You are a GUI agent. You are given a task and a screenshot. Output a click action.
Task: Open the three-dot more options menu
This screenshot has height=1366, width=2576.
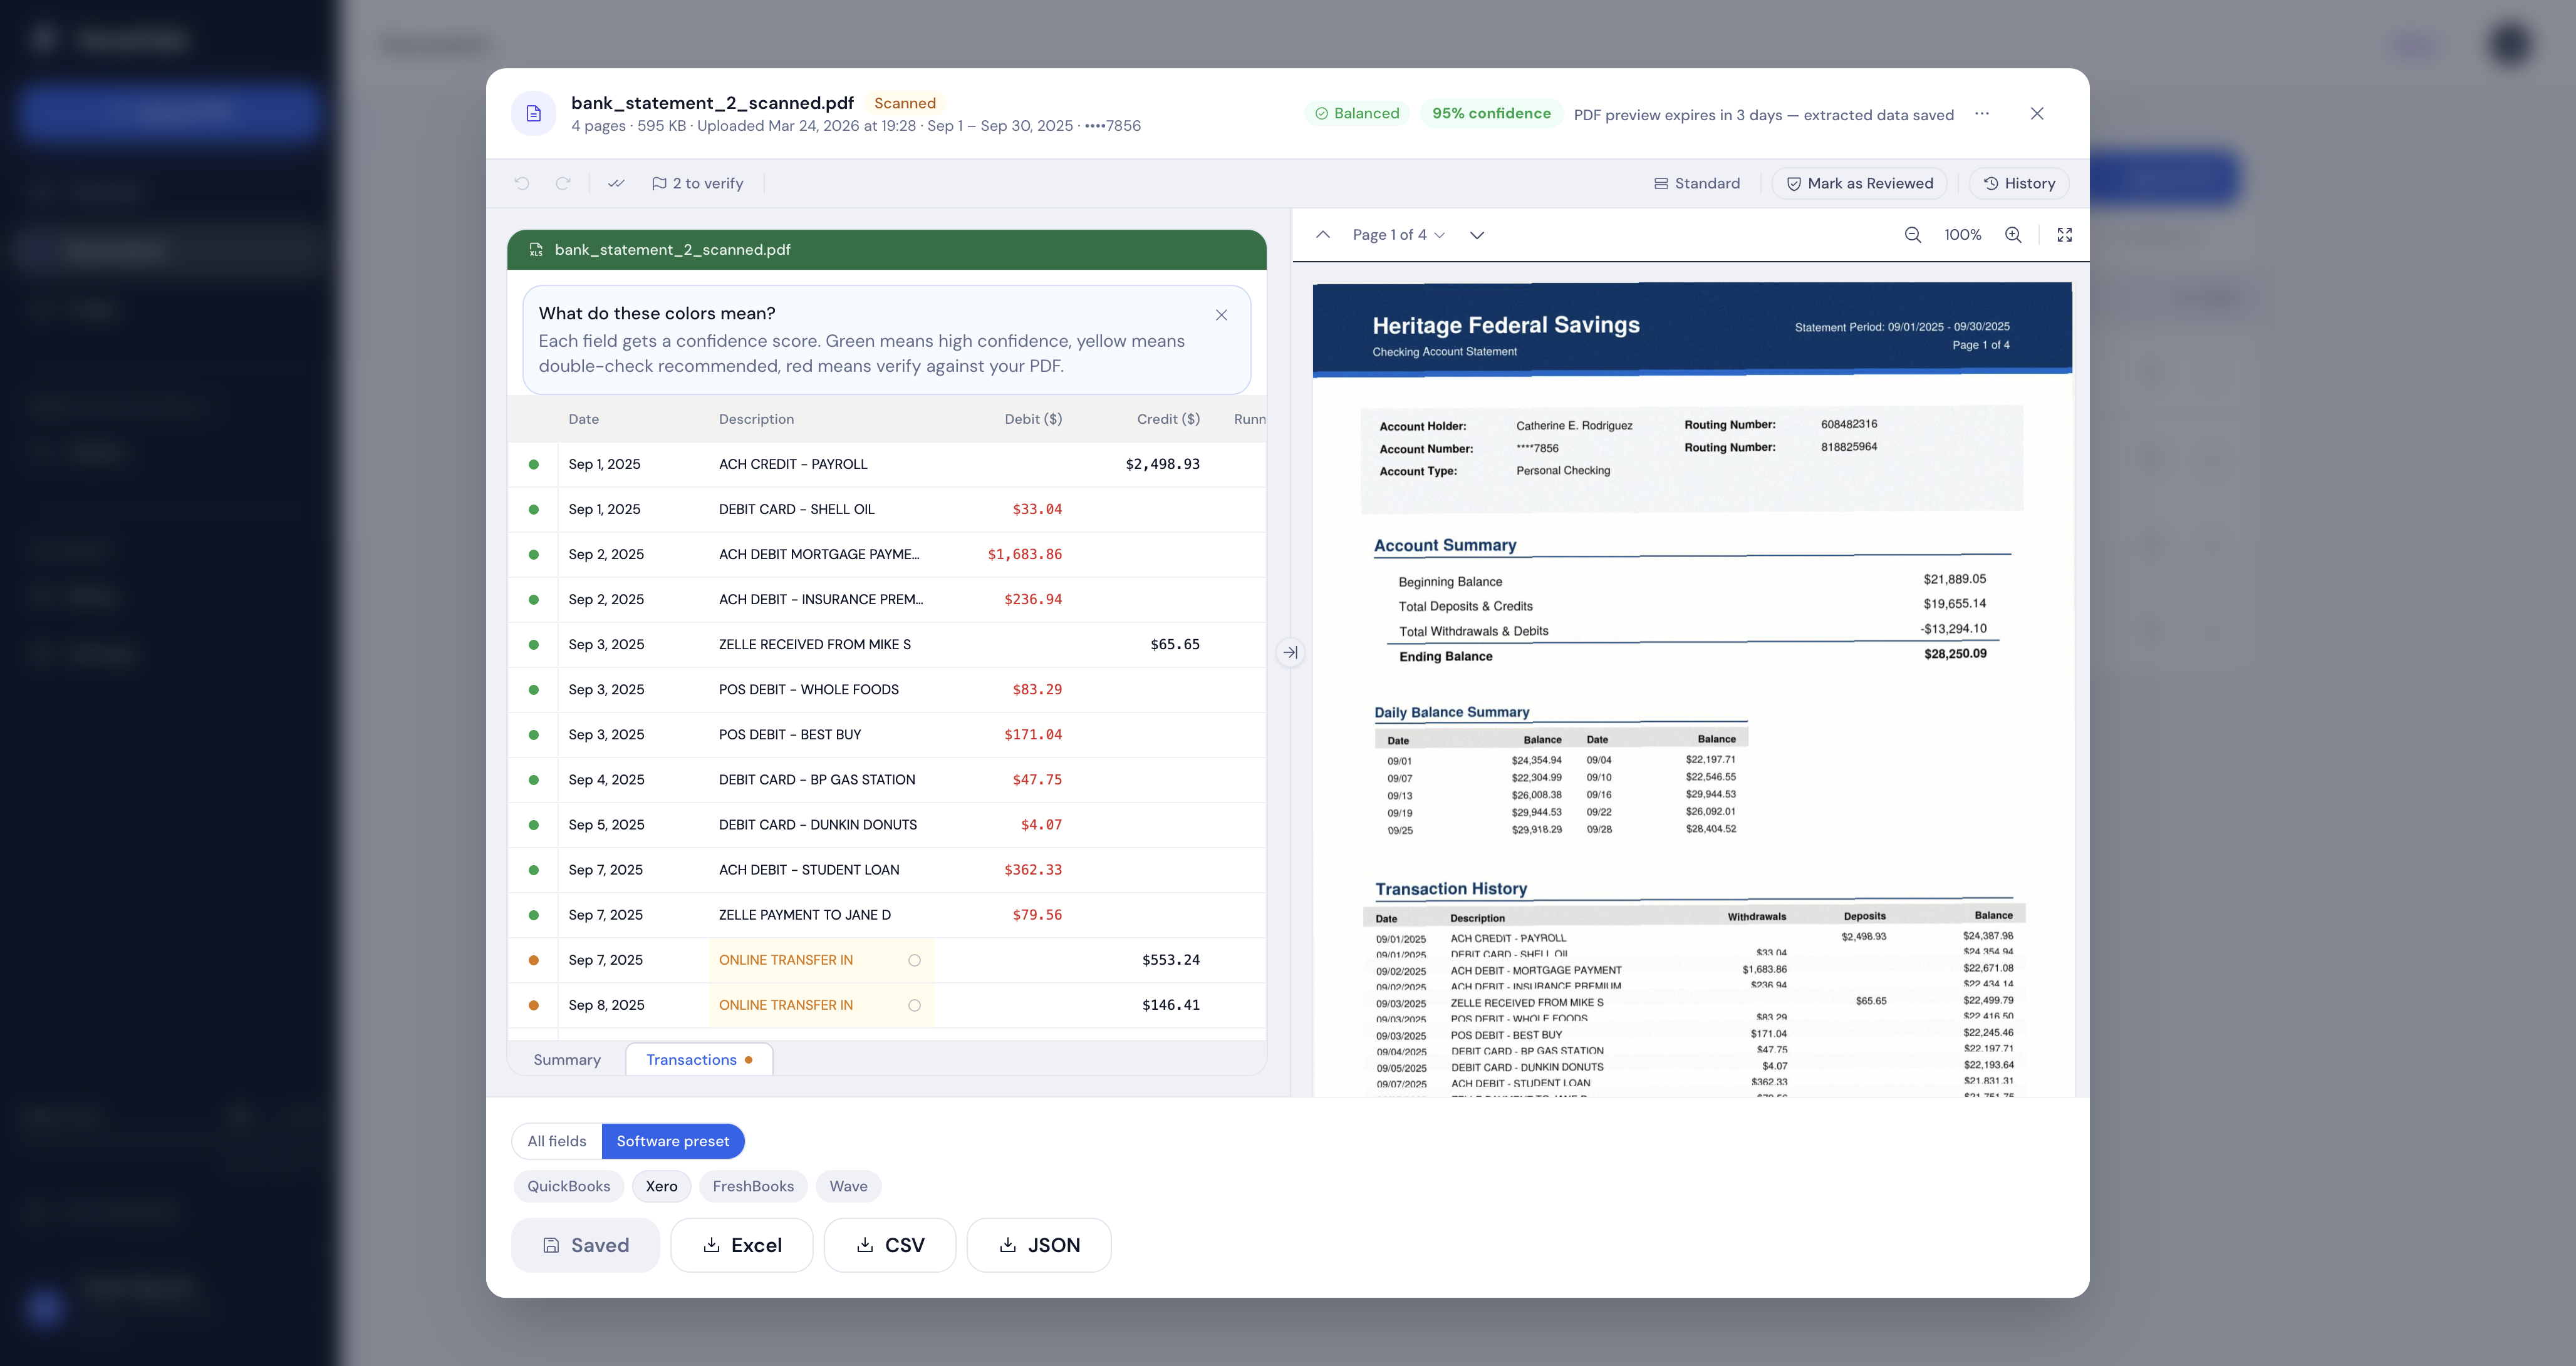point(1982,114)
